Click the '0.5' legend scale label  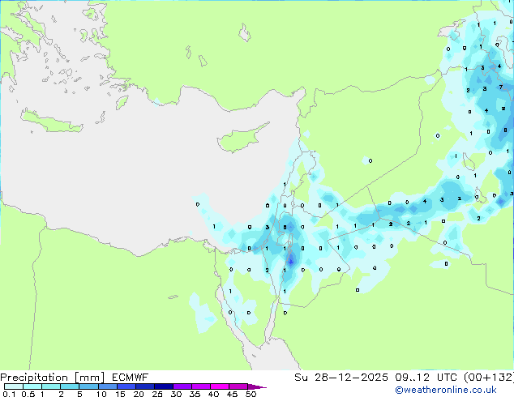pyautogui.click(x=28, y=394)
